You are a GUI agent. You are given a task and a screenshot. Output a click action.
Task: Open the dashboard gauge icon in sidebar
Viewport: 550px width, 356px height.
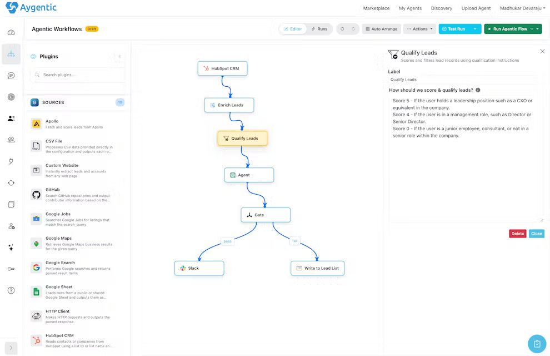coord(11,33)
